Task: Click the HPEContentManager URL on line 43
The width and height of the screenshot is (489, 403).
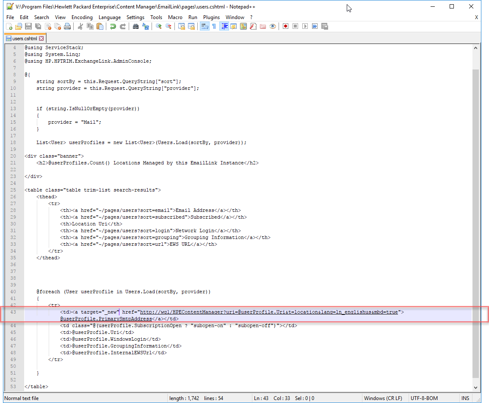Action: [269, 312]
